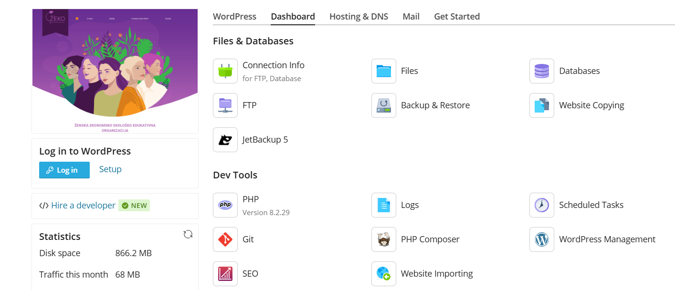Open the FTP folder icon

pos(225,105)
